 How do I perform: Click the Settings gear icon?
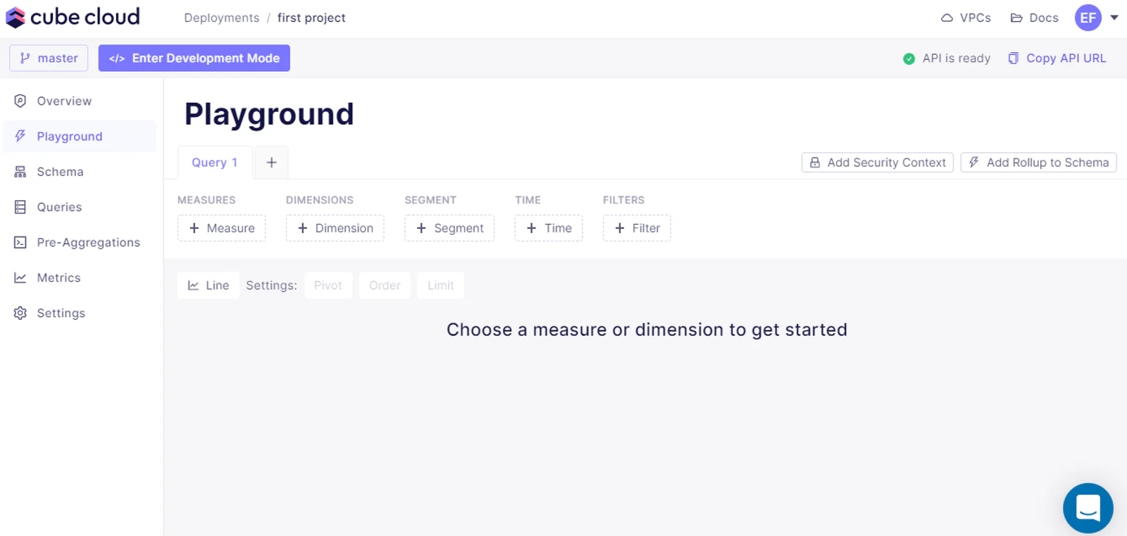tap(20, 313)
